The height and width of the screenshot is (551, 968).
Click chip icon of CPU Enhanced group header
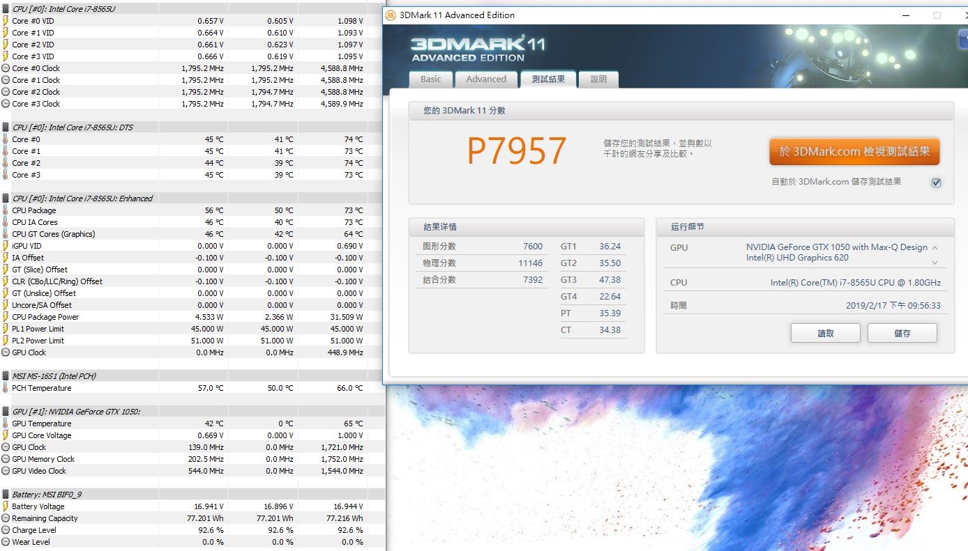point(6,199)
